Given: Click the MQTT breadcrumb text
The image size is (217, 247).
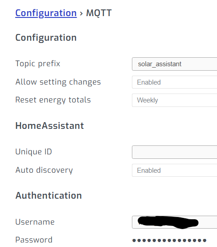Looking at the screenshot, I should pos(99,13).
